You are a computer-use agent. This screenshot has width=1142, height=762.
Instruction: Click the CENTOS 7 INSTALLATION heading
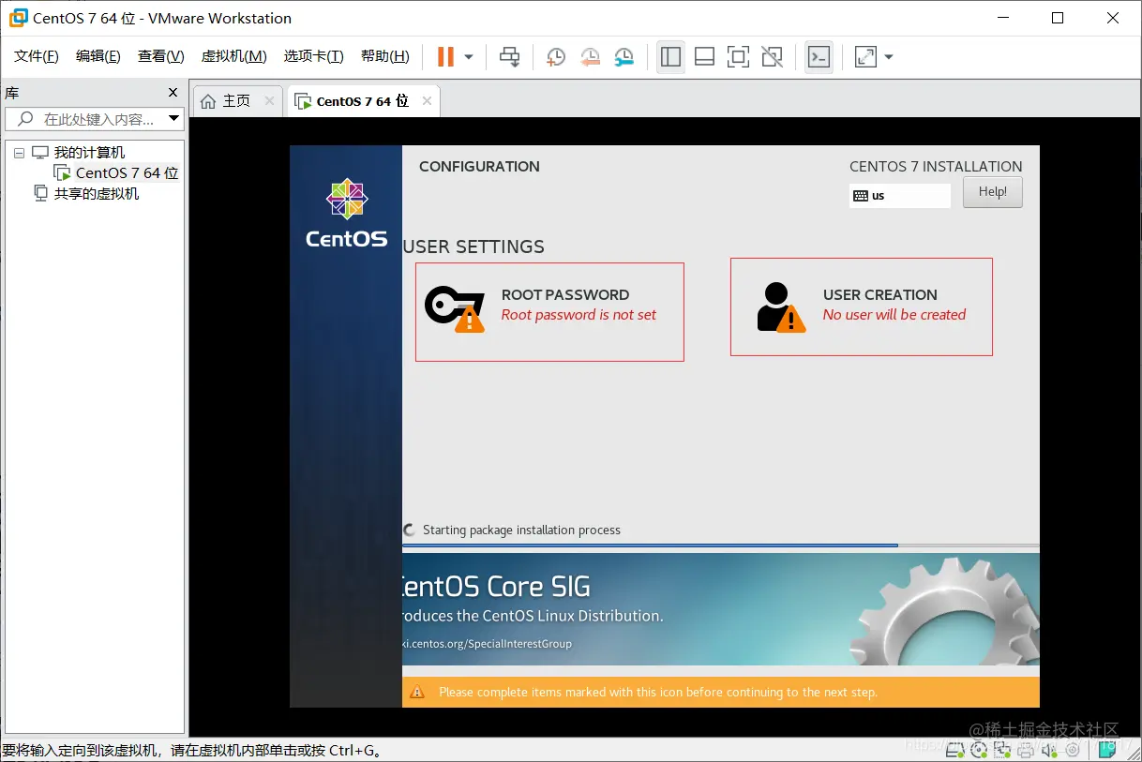click(x=936, y=167)
